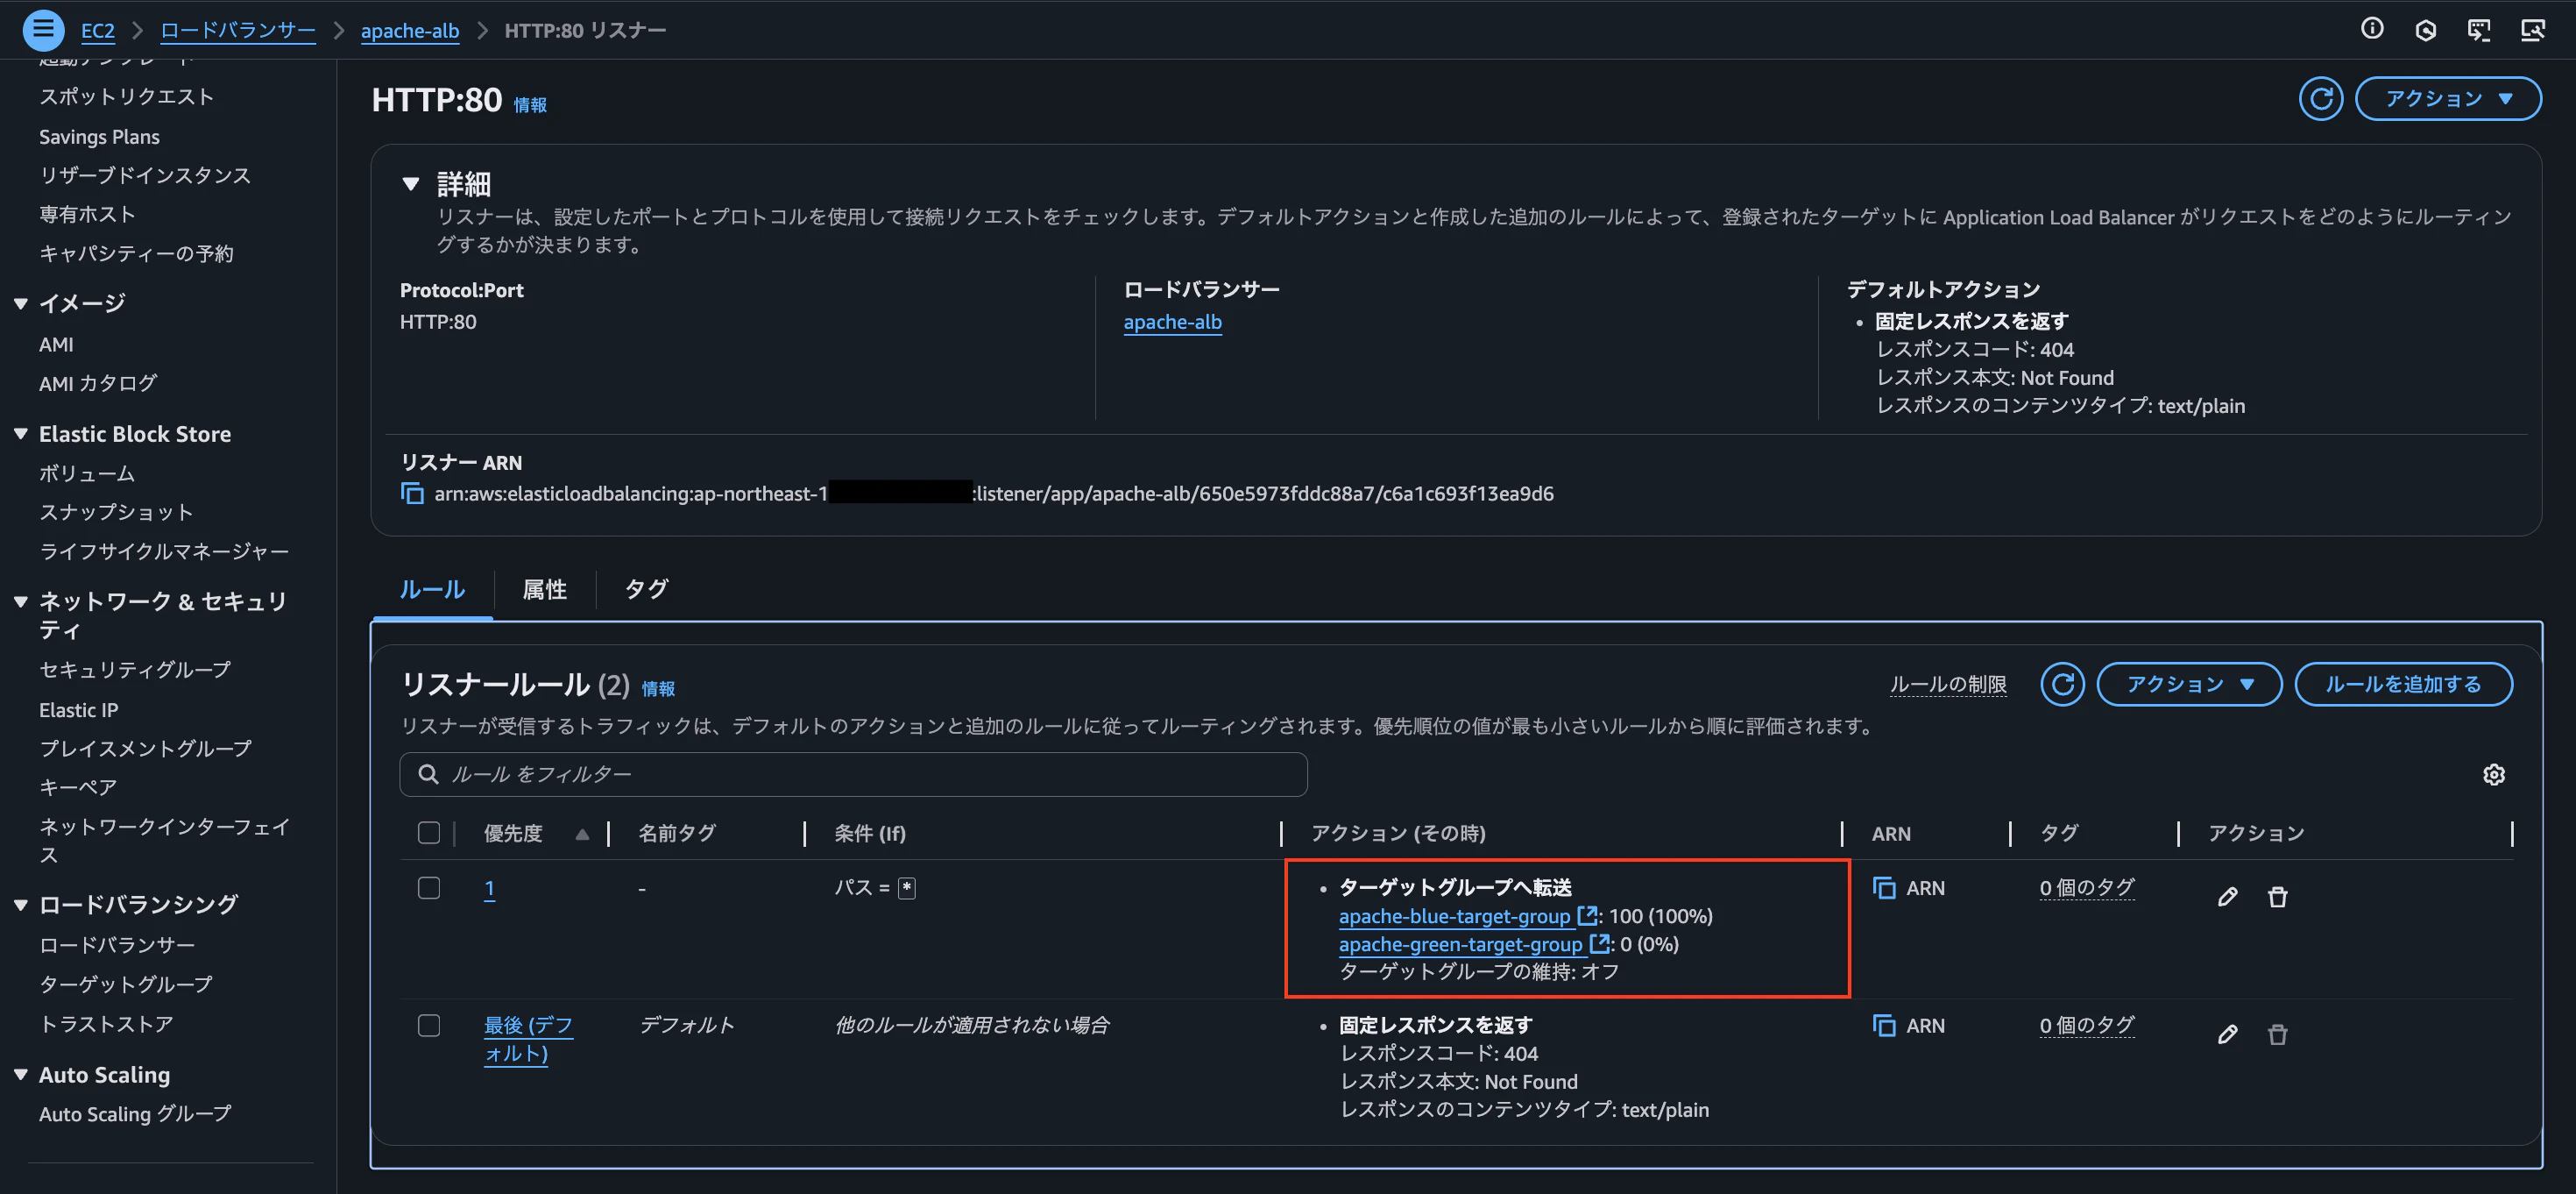2576x1194 pixels.
Task: Open apache-green-target-group link
Action: point(1460,944)
